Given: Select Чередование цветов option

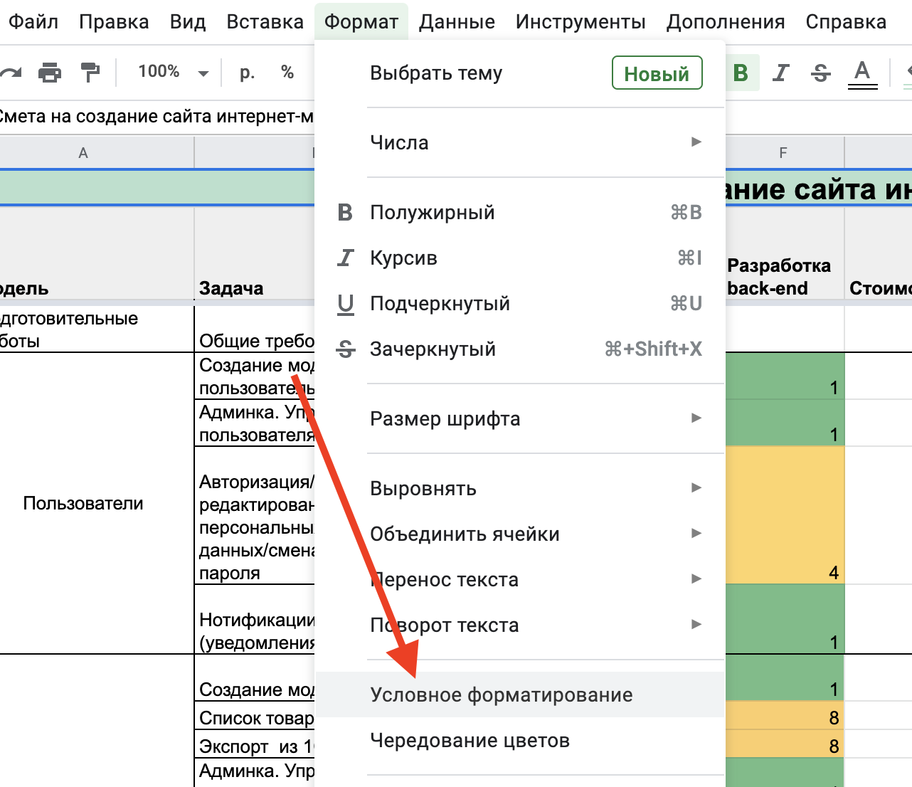Looking at the screenshot, I should coord(470,740).
